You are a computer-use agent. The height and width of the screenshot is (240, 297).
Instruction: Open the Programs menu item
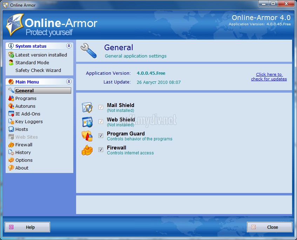pyautogui.click(x=26, y=98)
